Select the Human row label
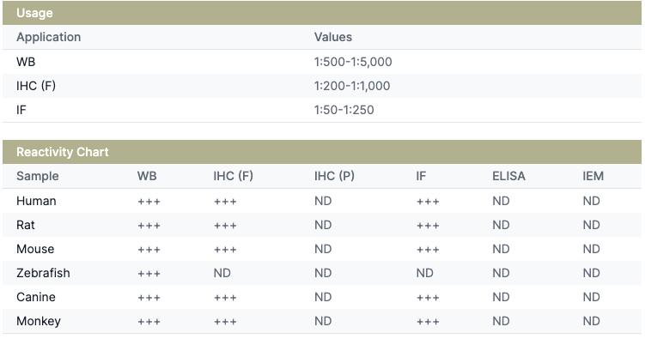Viewport: 645px width, 339px height. point(36,201)
